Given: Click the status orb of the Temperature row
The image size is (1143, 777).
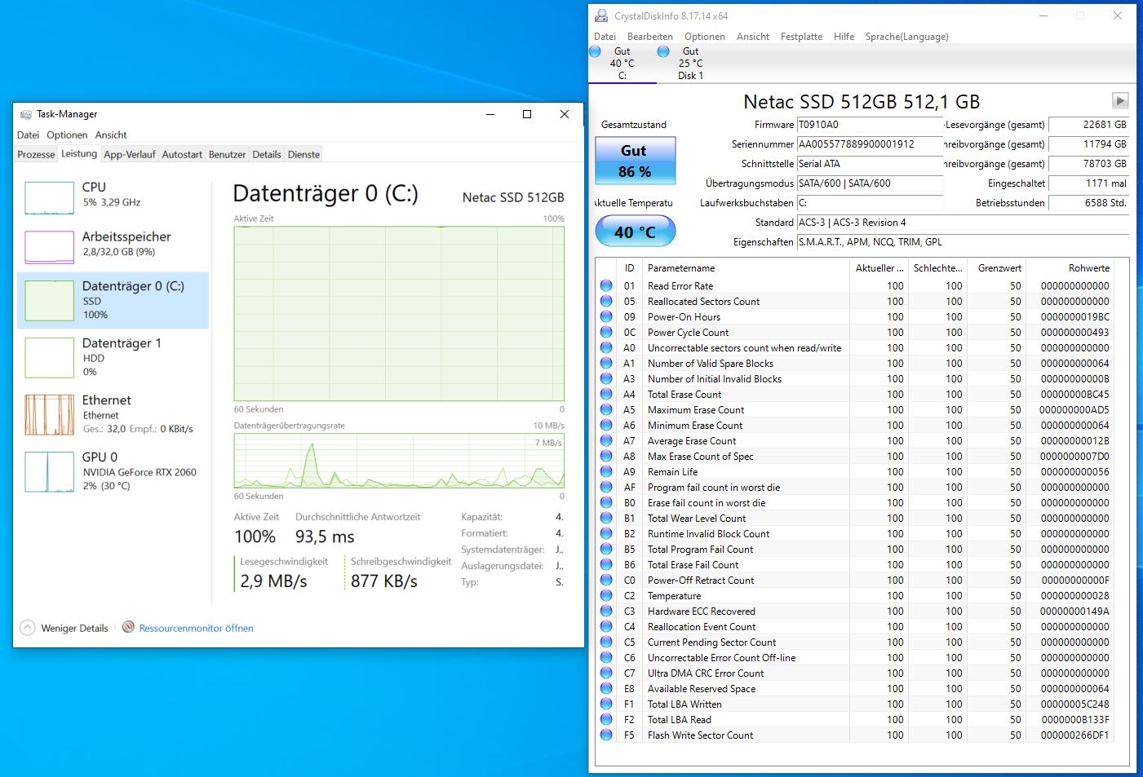Looking at the screenshot, I should (606, 595).
